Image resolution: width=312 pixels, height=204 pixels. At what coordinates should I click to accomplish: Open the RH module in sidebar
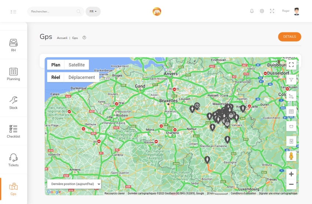click(x=13, y=45)
